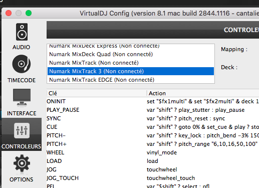Viewport: 259px width, 188px height.
Task: Click the Action column header
Action: pyautogui.click(x=203, y=93)
